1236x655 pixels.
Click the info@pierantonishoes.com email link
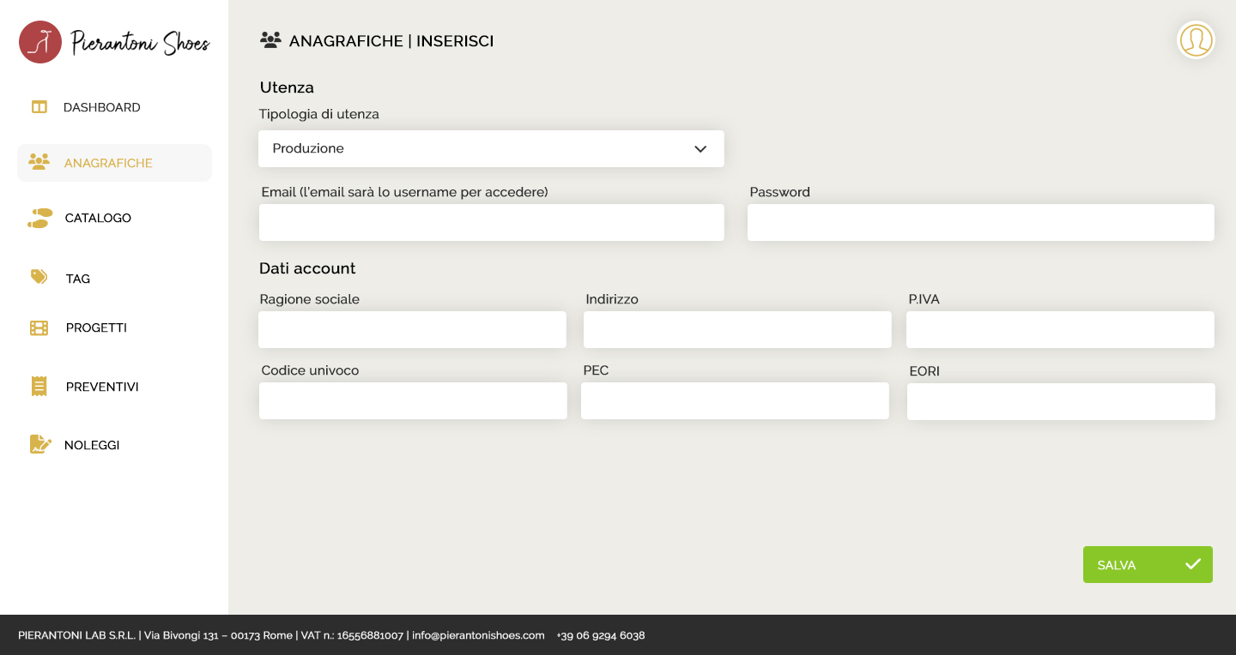[x=478, y=635]
